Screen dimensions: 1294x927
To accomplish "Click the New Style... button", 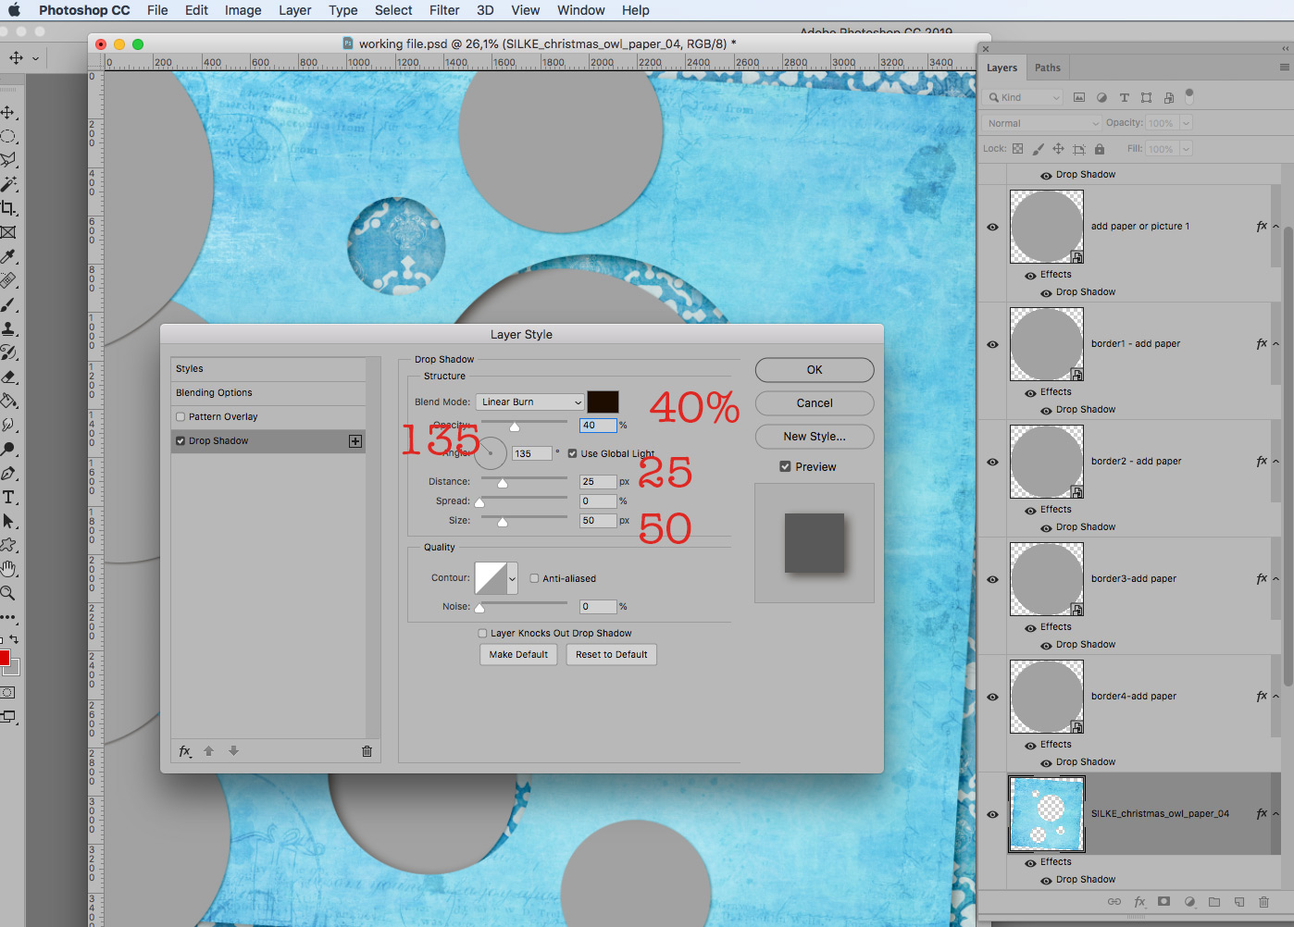I will pyautogui.click(x=815, y=437).
